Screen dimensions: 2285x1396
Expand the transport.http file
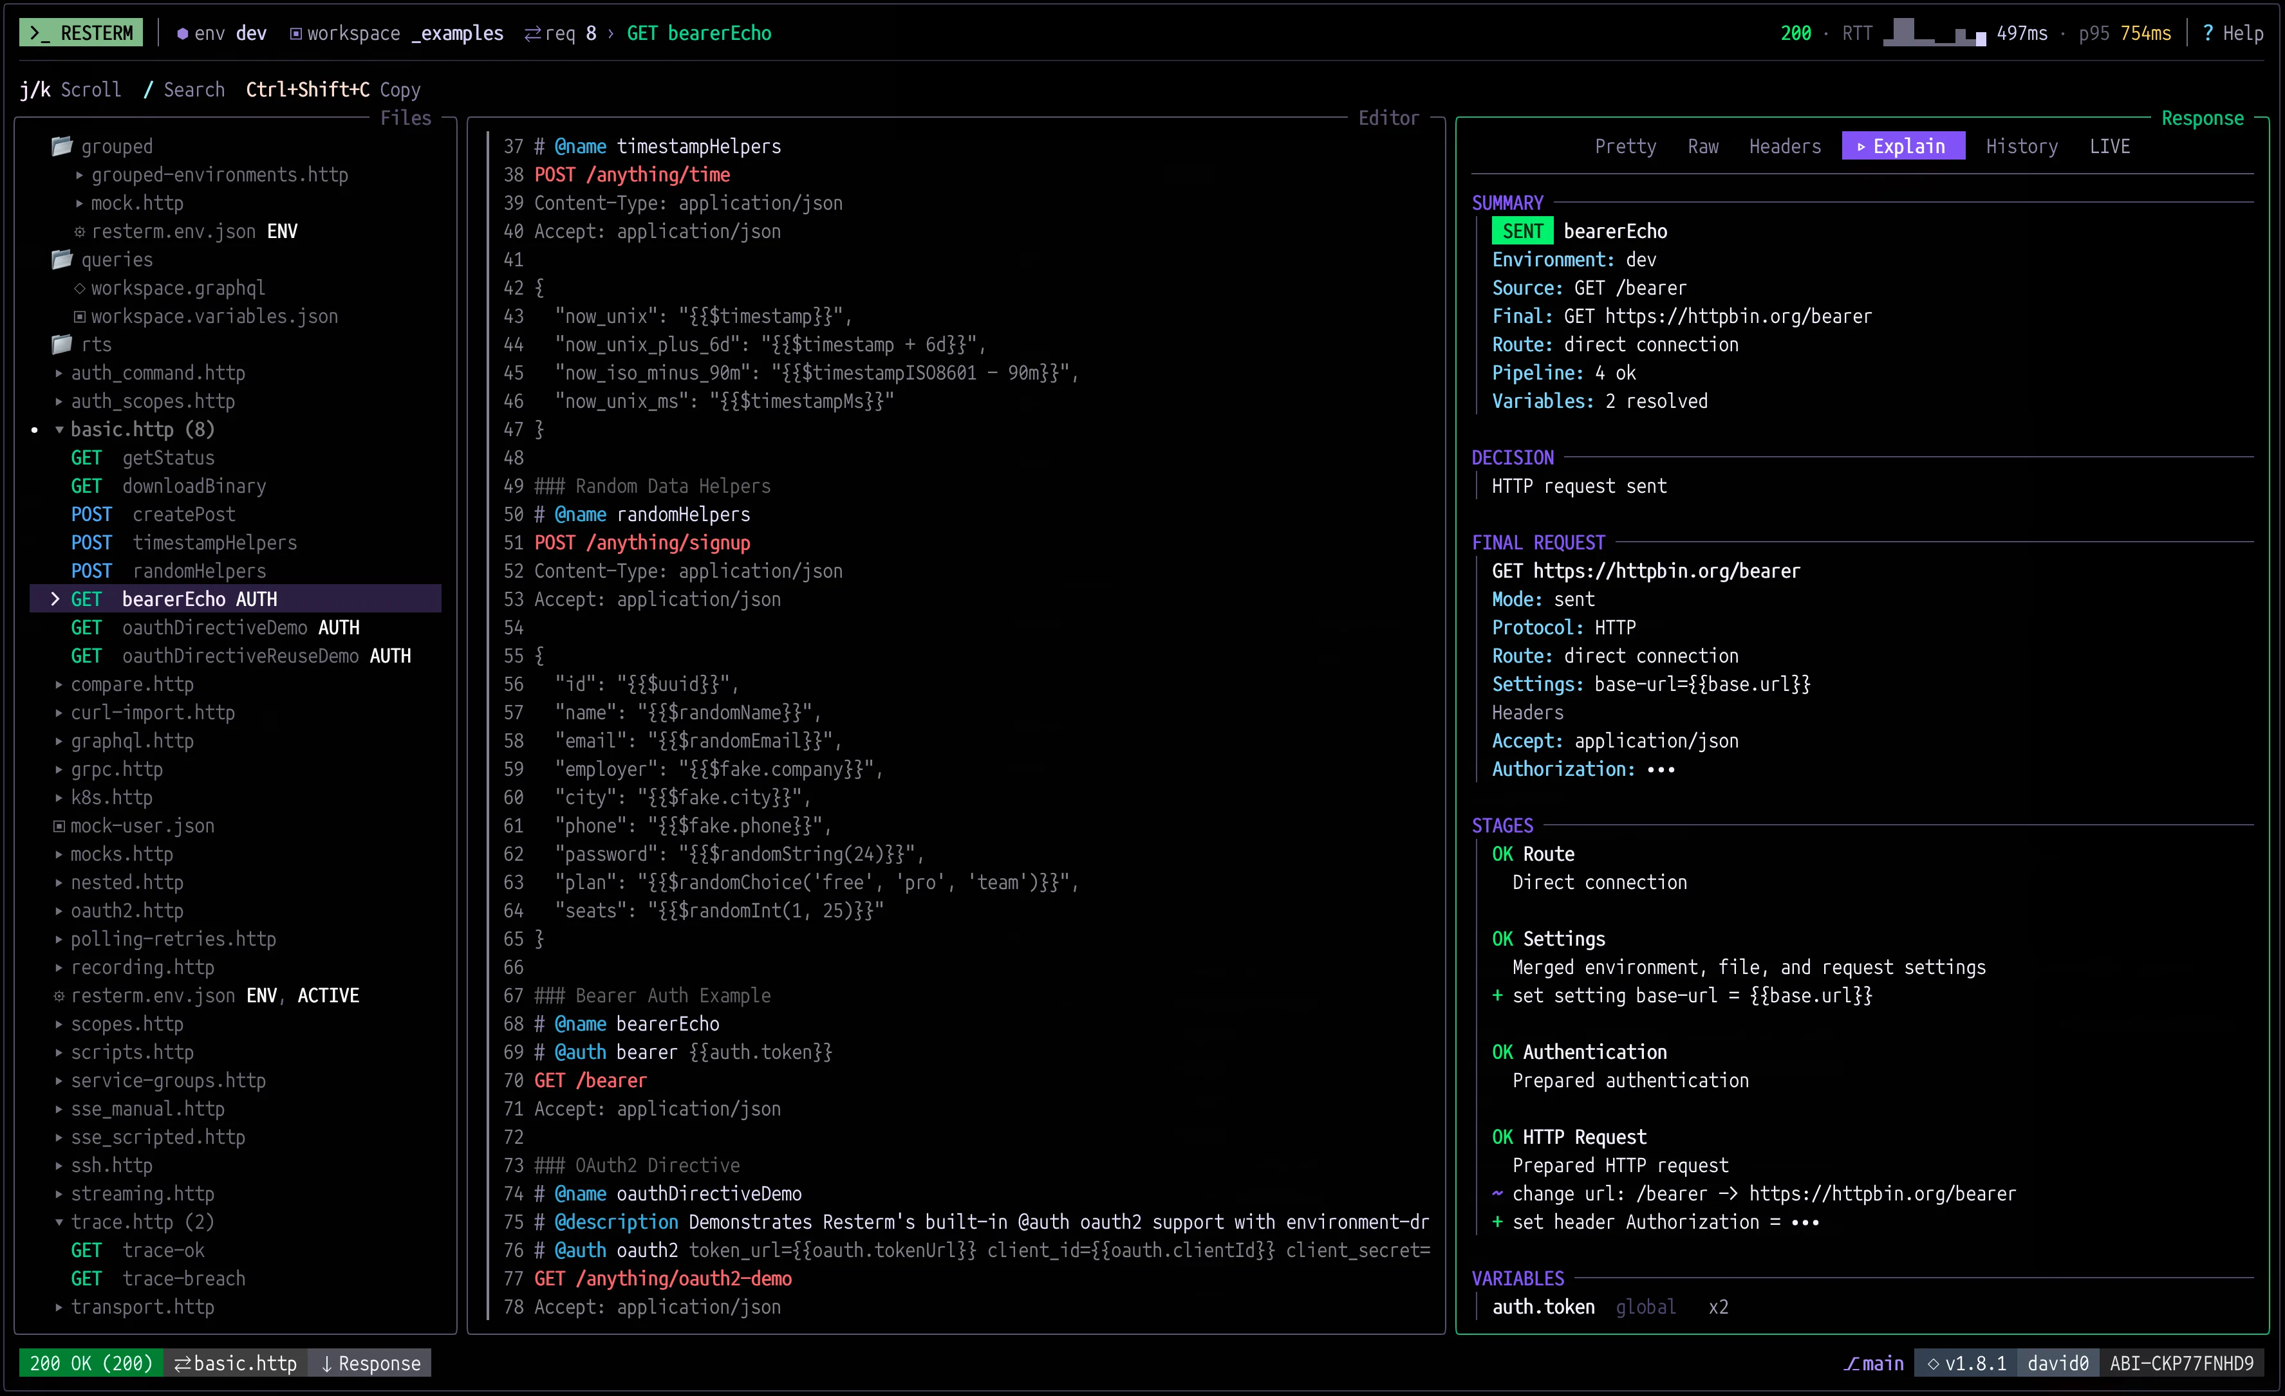click(59, 1307)
